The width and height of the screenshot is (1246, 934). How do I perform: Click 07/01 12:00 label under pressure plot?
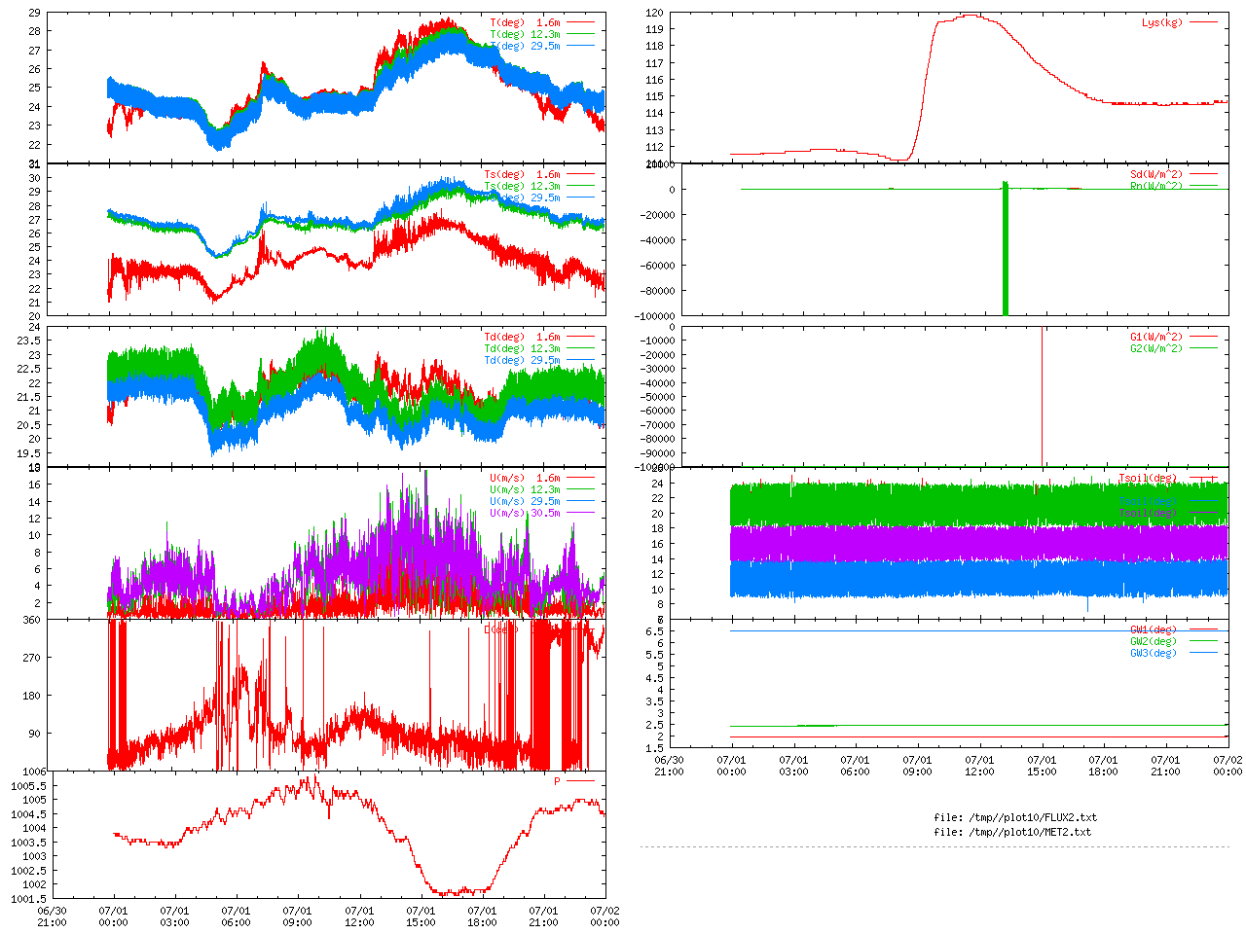click(359, 917)
